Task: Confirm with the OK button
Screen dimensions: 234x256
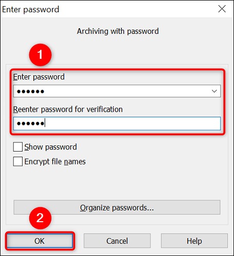Action: pyautogui.click(x=40, y=241)
